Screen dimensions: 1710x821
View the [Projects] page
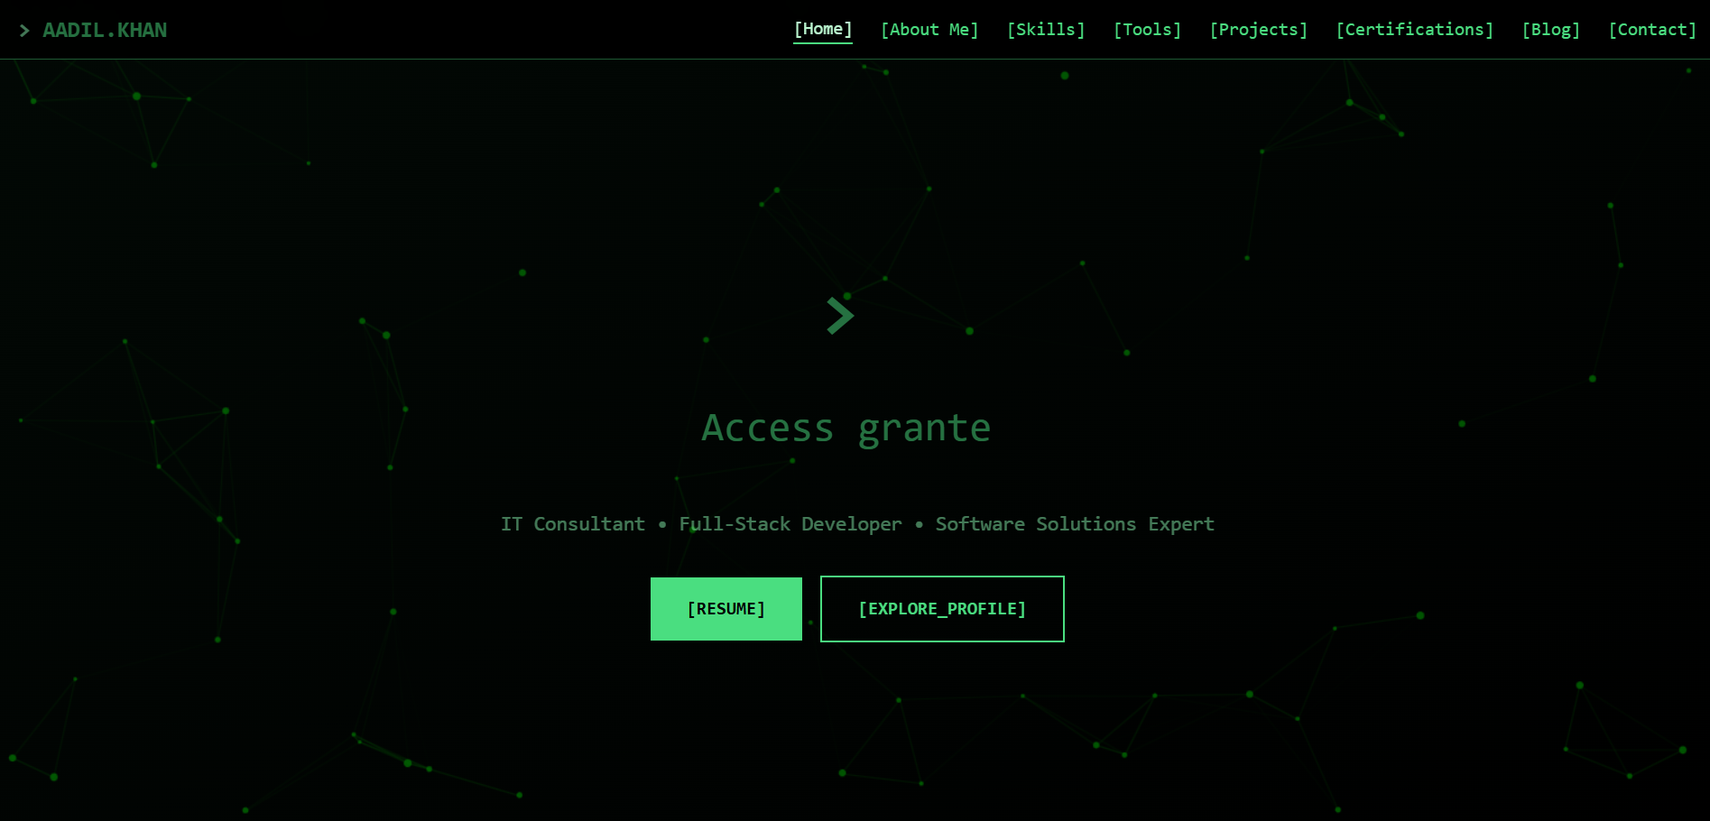[1258, 29]
